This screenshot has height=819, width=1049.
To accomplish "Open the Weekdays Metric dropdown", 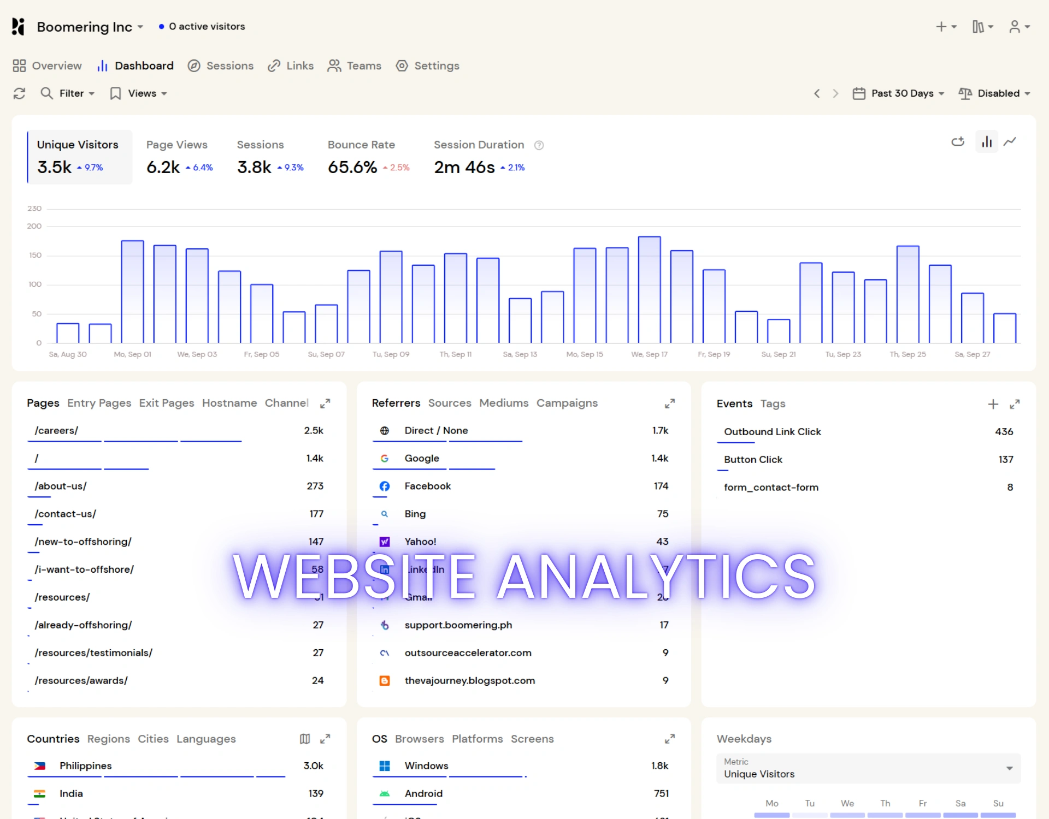I will (x=868, y=768).
